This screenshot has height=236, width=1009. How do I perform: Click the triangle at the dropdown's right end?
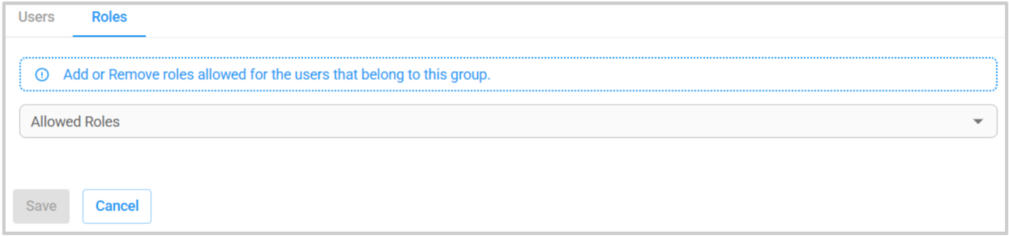[977, 121]
